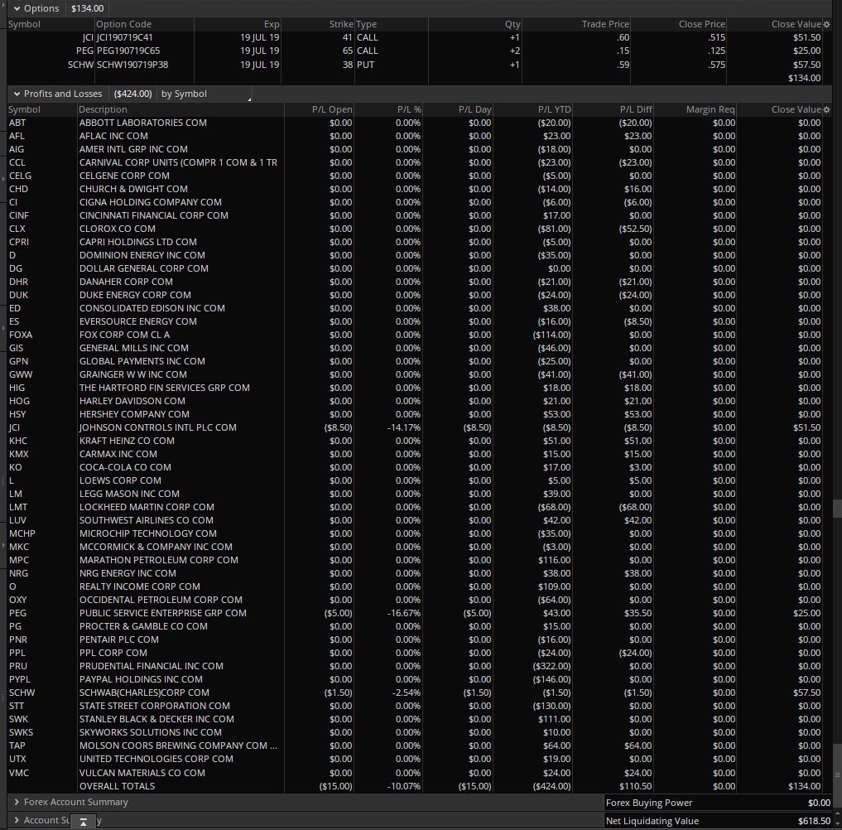Click the ($322.00) P/L YTD value
Viewport: 842px width, 830px height.
point(552,666)
